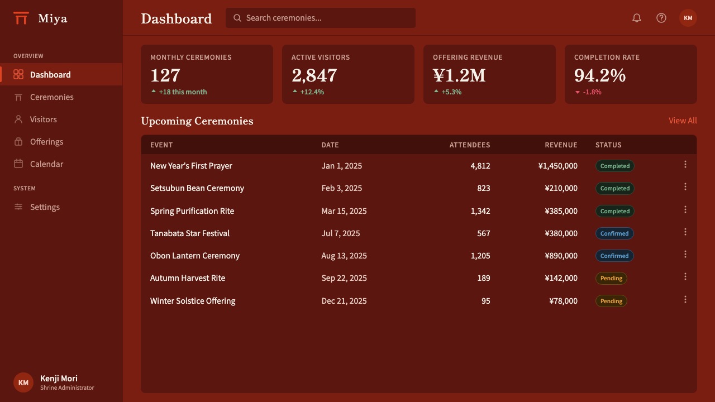Select the Pending status badge for Autumn Harvest Rite
The width and height of the screenshot is (715, 402).
[x=611, y=278]
